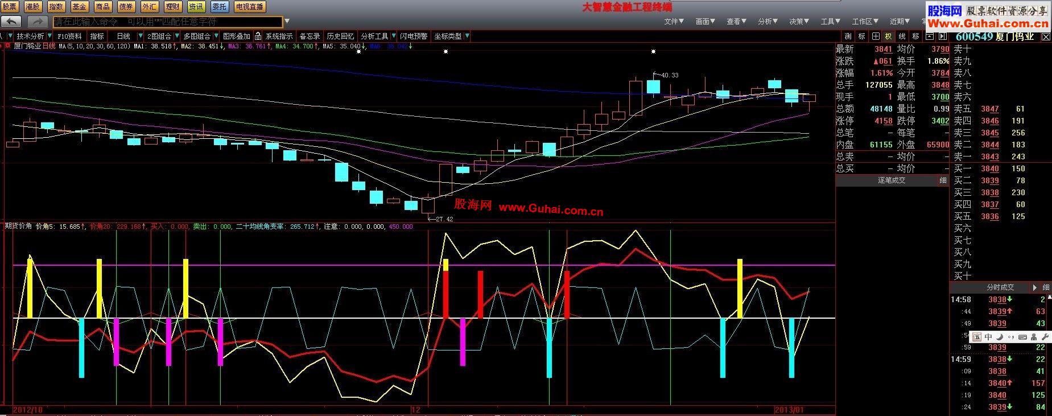Click the 坐标类型 coordinate type item
Image resolution: width=1052 pixels, height=416 pixels.
(x=448, y=36)
